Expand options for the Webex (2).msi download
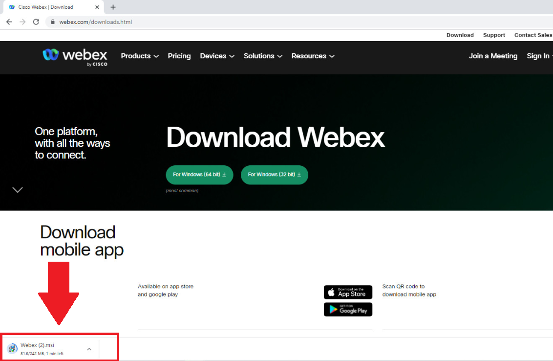This screenshot has height=361, width=553. coord(89,348)
